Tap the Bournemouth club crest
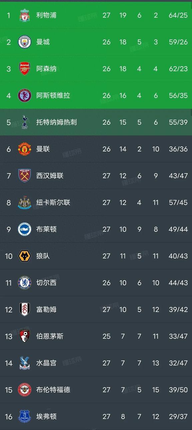Screen dimensions: 192x430 [x=25, y=336]
